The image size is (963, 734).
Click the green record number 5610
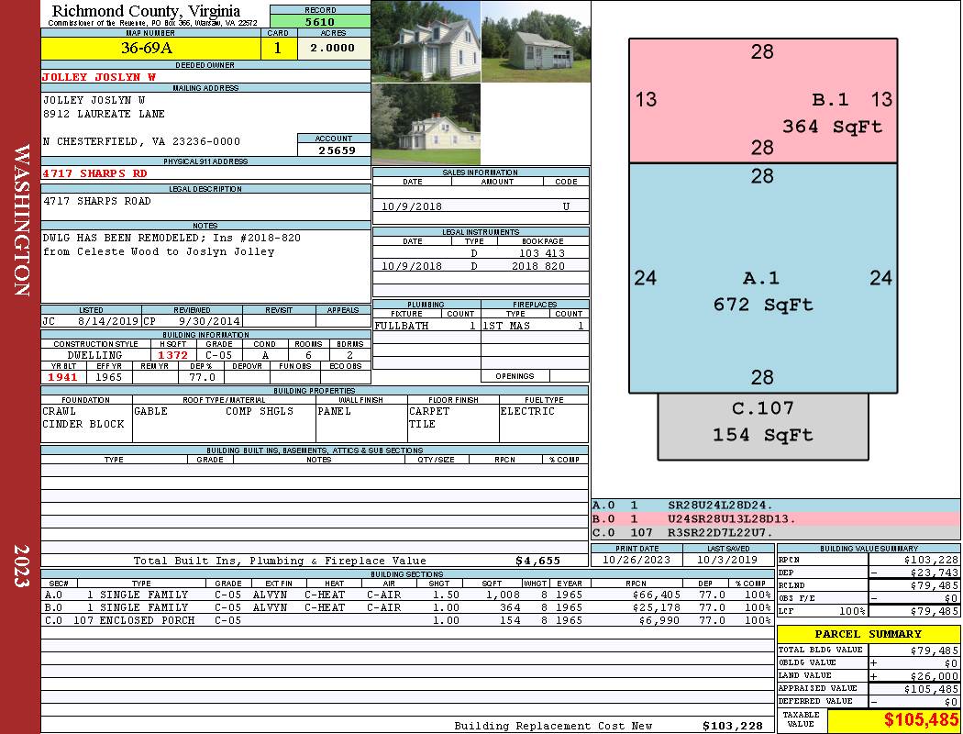(x=320, y=21)
